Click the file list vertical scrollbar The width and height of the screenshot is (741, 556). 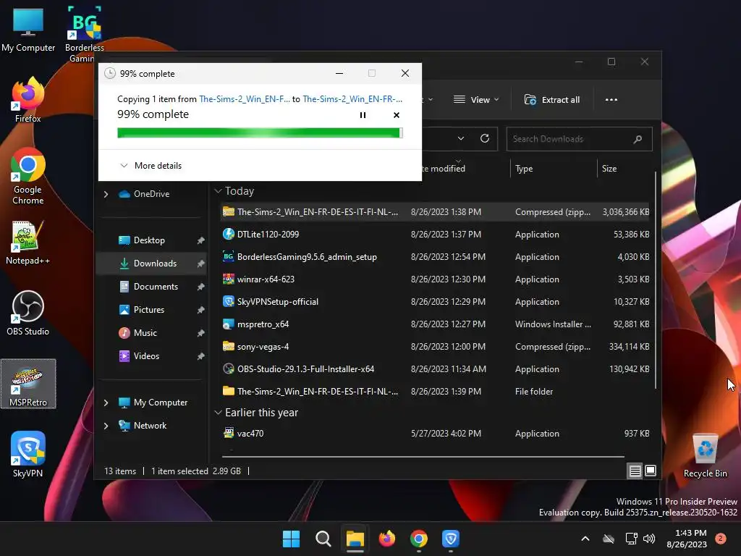656,280
